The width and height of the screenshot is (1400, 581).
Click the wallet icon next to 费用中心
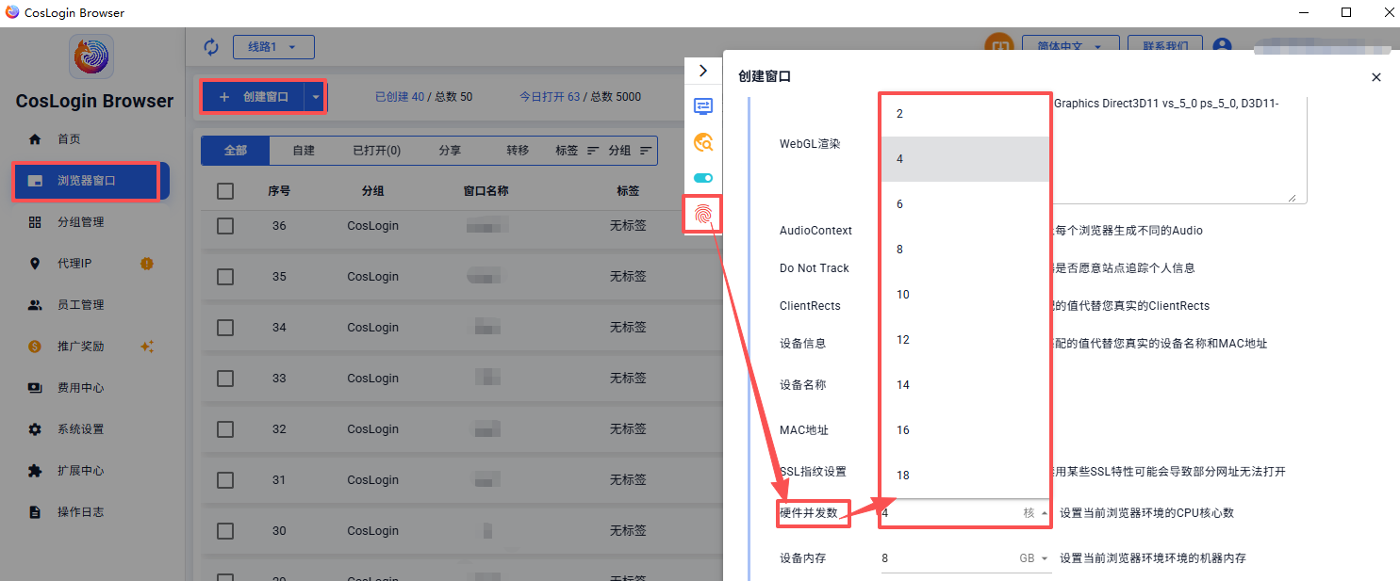35,388
